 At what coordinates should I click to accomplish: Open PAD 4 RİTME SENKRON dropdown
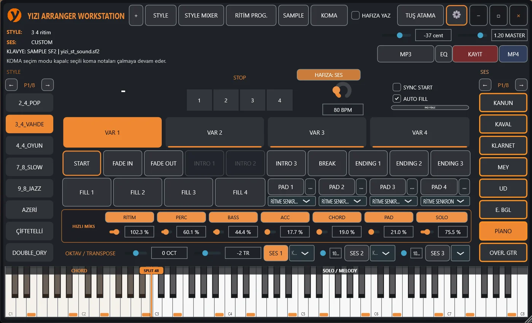[445, 201]
